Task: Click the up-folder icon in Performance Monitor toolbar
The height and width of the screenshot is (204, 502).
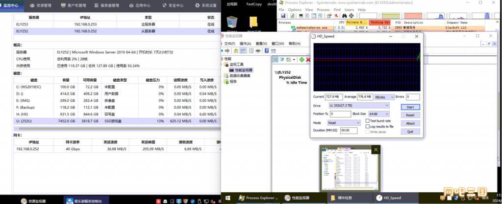Action: point(236,51)
